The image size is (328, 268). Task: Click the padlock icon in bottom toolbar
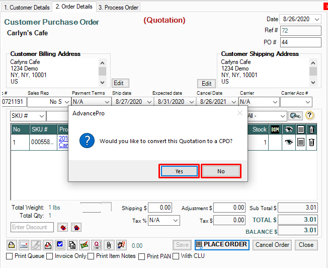pyautogui.click(x=12, y=245)
